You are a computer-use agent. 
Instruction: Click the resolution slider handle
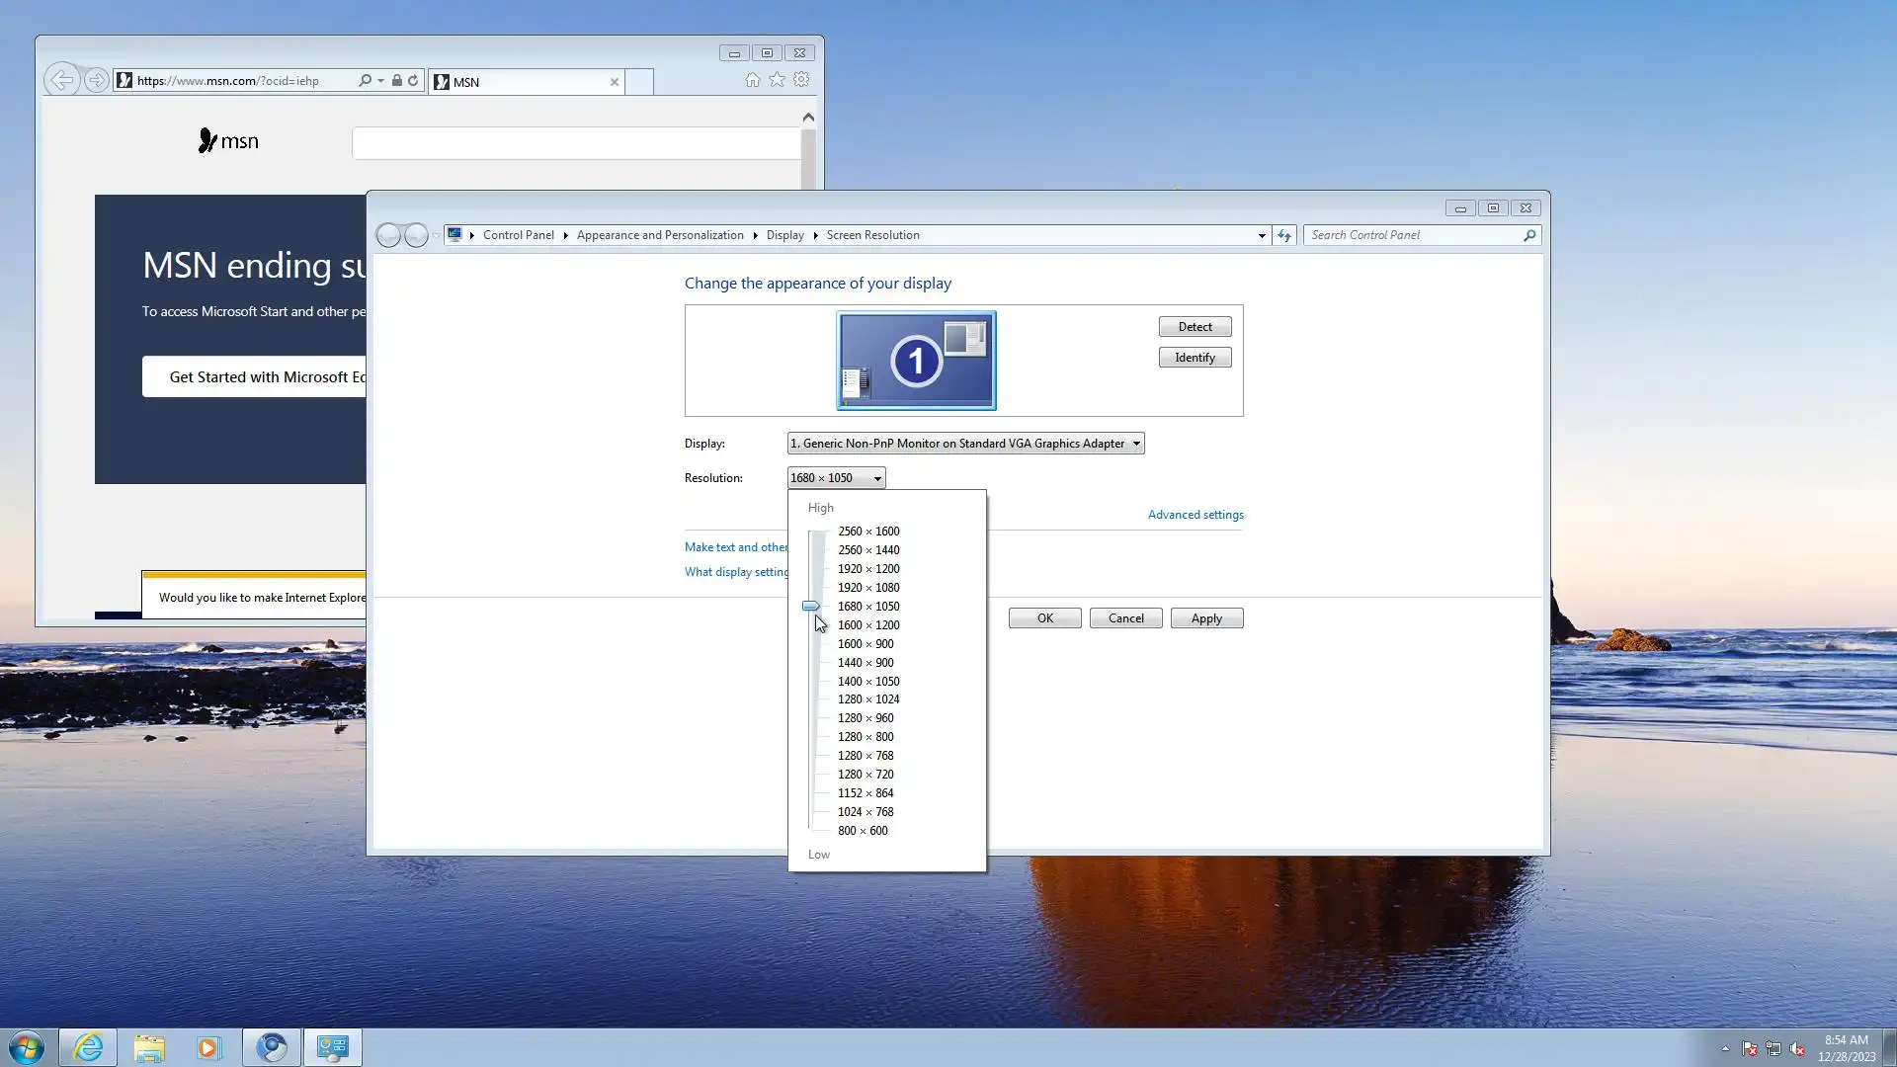(x=810, y=606)
